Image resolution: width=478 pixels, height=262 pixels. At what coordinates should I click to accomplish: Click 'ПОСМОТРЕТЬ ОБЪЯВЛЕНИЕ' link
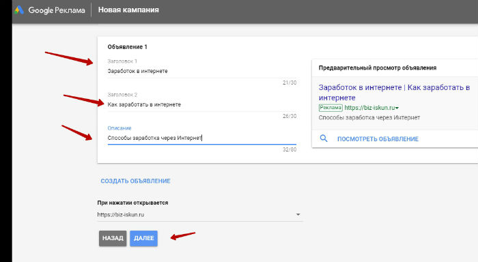(x=378, y=139)
